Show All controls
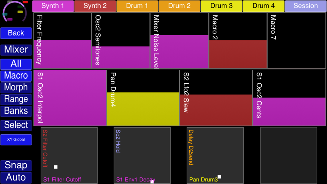Viewport: 327px width, 184px height. [x=16, y=64]
